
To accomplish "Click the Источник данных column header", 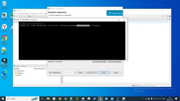I will (x=40, y=68).
